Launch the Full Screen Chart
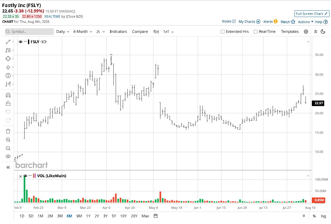The image size is (331, 224). tap(312, 14)
